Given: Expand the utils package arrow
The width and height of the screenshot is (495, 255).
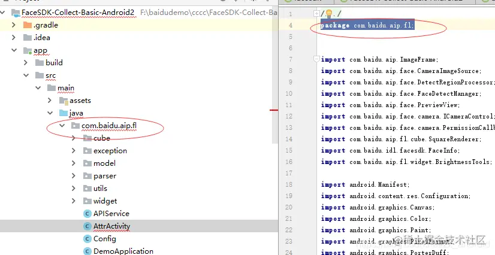Looking at the screenshot, I should pyautogui.click(x=74, y=189).
